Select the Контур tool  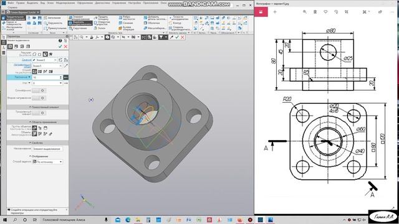point(175,23)
